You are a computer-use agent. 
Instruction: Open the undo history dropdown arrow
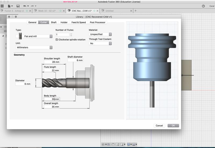click(x=28, y=6)
